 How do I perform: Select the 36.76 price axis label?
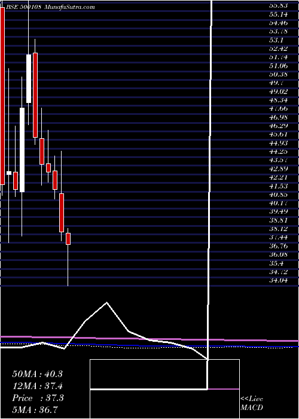[x=277, y=246]
